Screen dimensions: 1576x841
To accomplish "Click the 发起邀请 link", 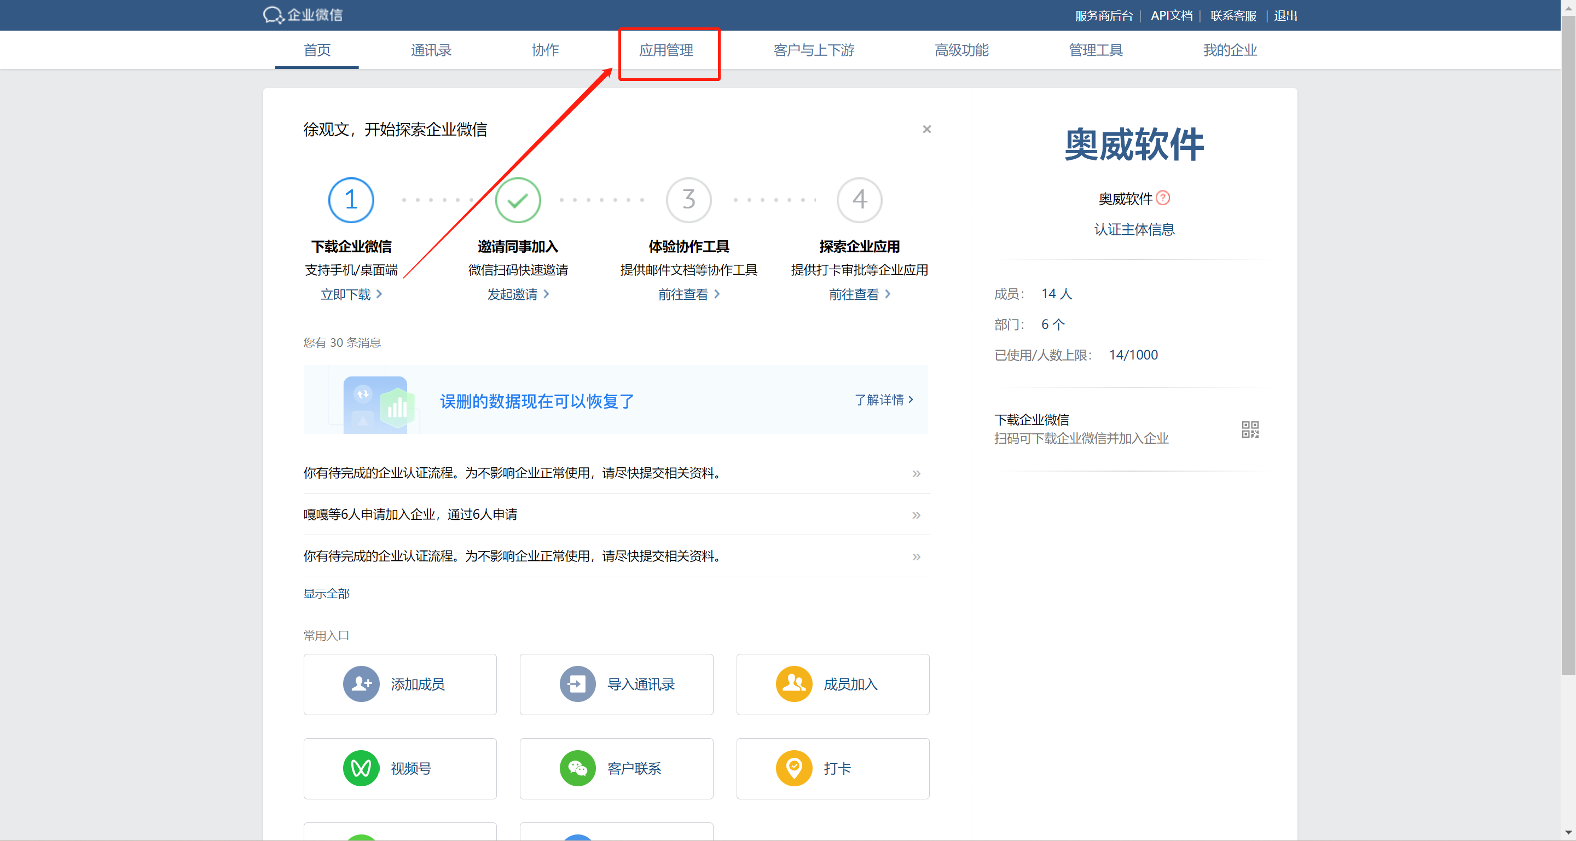I will (x=518, y=294).
